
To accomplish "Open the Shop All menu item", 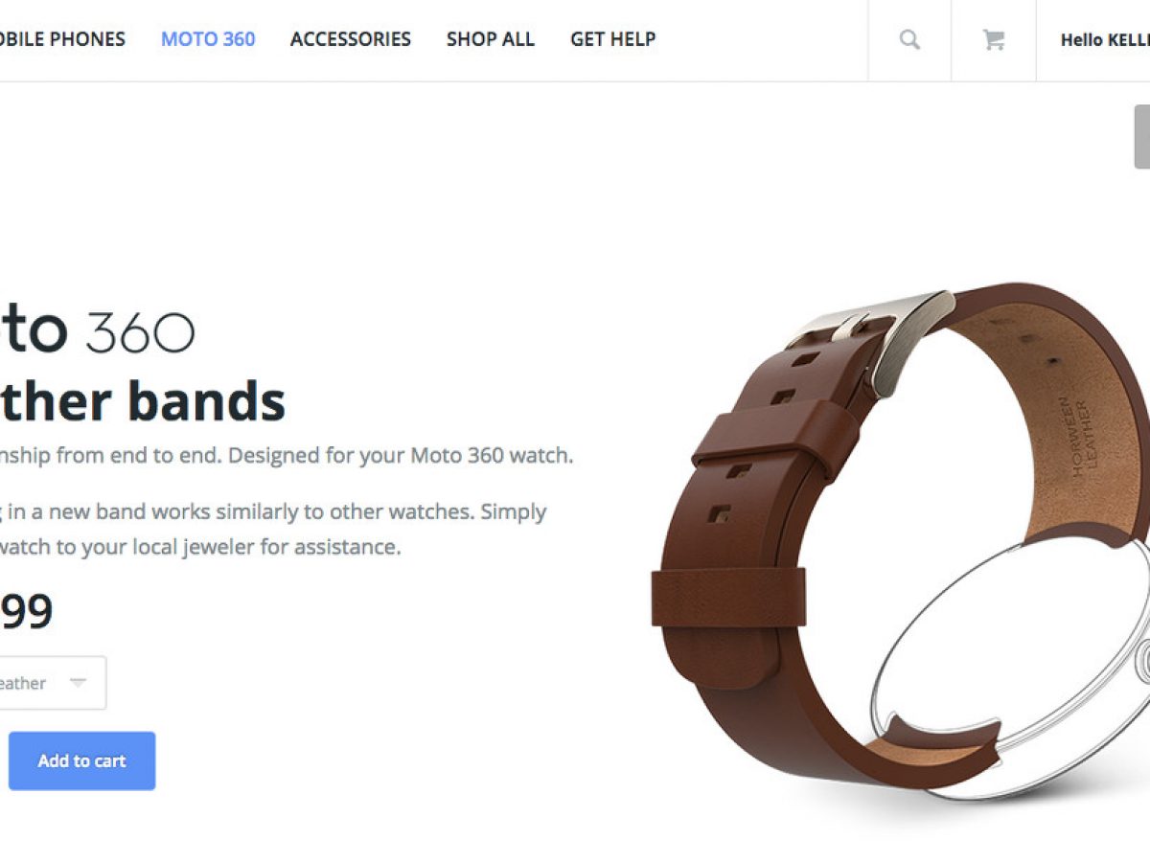I will [491, 39].
